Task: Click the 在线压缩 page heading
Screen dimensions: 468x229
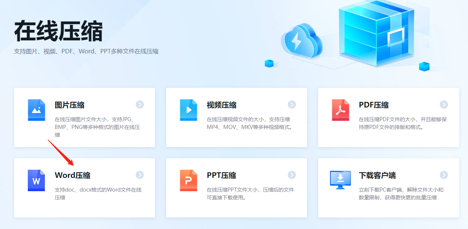Action: 59,31
